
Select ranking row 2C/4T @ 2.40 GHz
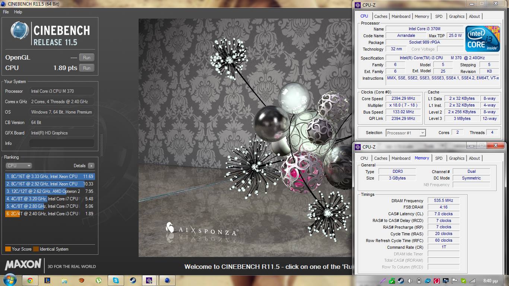pos(50,214)
